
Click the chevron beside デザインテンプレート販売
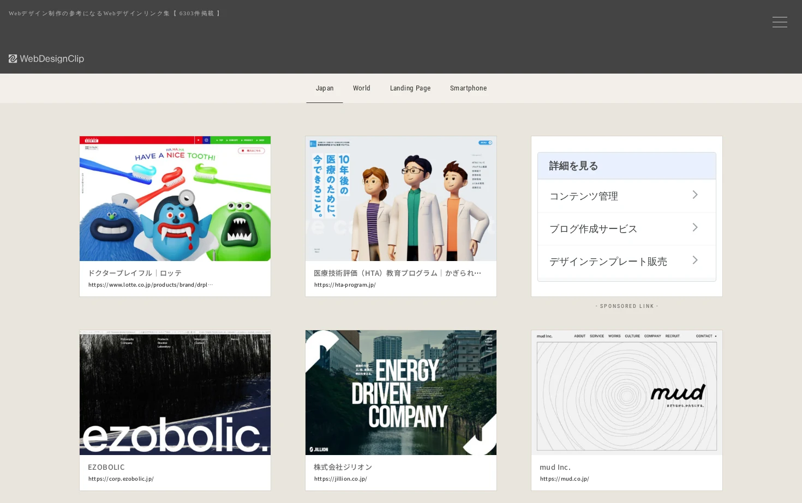tap(695, 260)
